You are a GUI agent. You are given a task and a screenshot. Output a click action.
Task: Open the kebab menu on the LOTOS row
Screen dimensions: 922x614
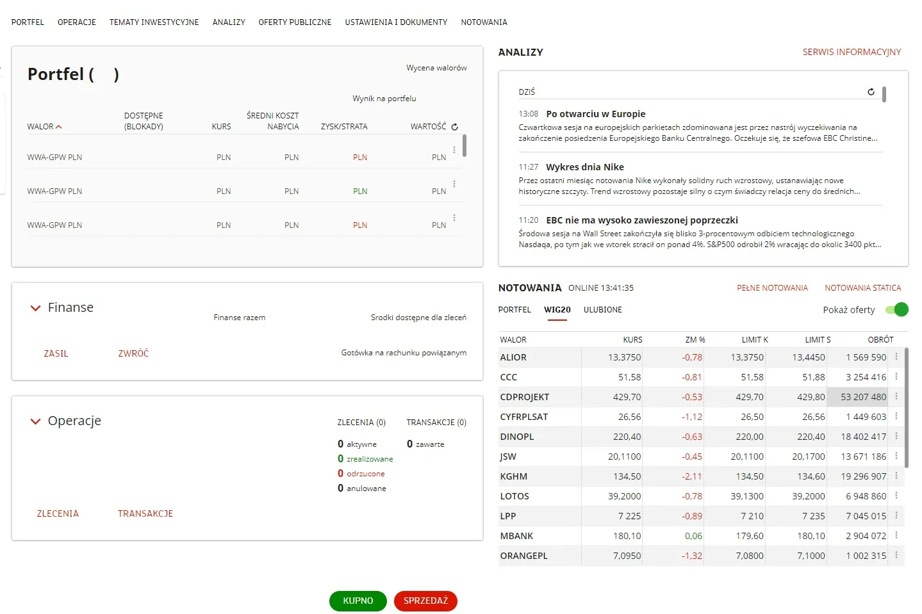point(896,496)
